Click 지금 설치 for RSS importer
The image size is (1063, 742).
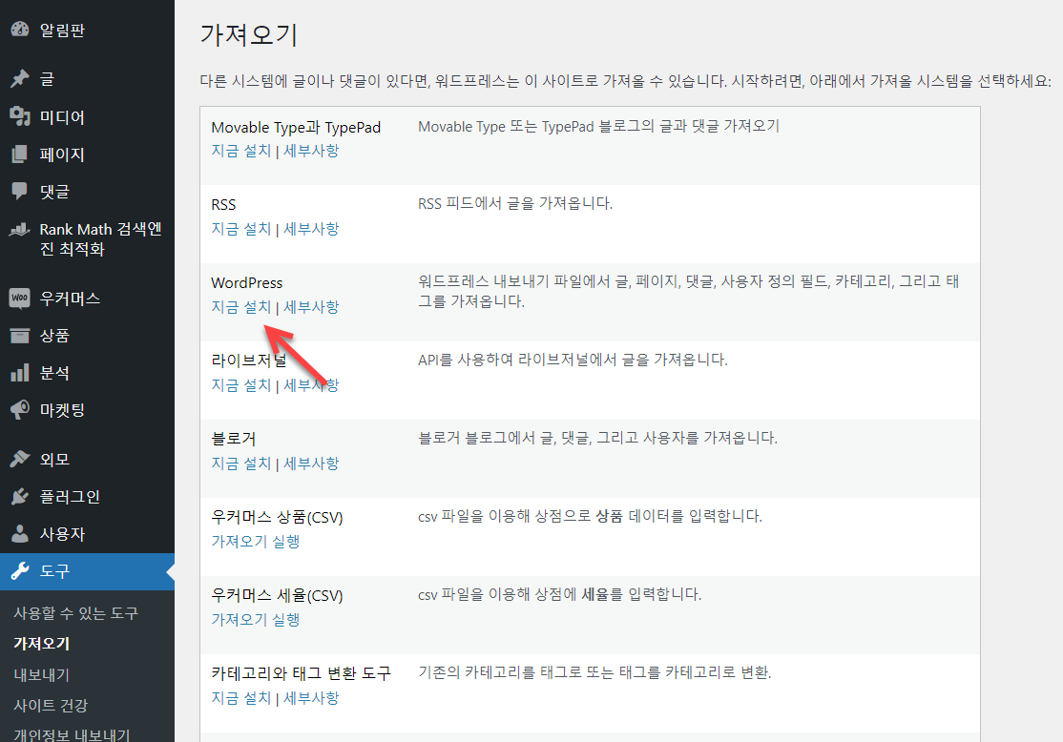pos(240,229)
